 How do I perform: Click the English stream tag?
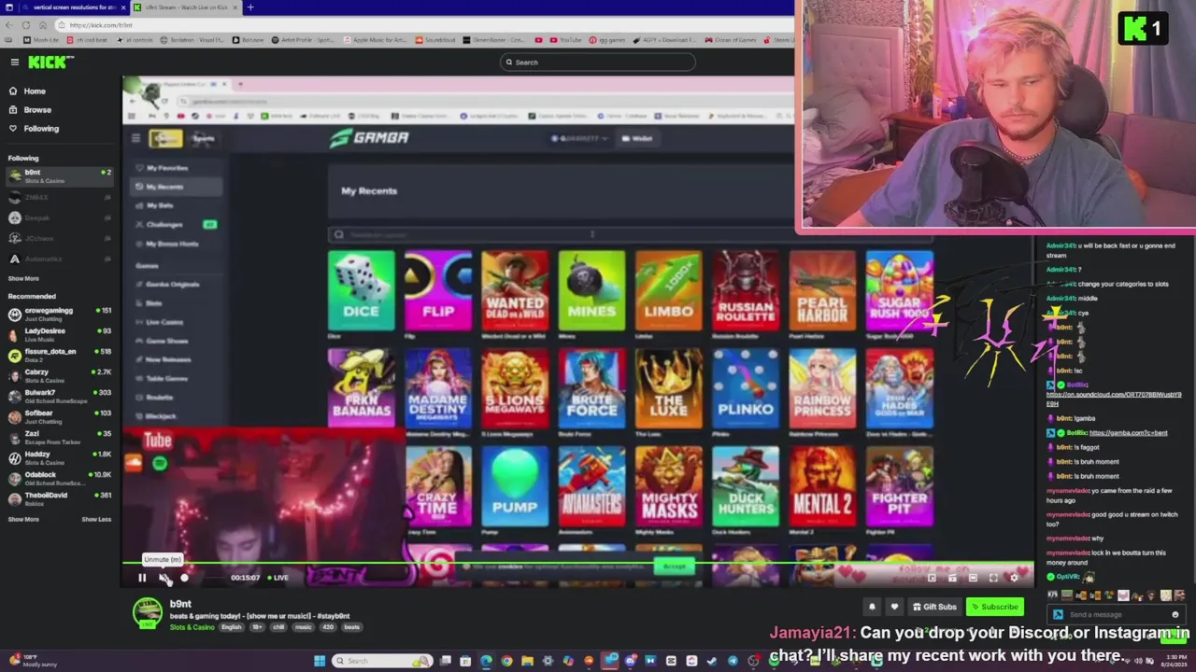pyautogui.click(x=231, y=627)
